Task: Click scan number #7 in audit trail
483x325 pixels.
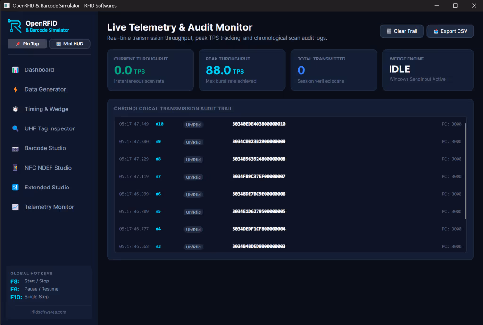Action: pos(158,176)
